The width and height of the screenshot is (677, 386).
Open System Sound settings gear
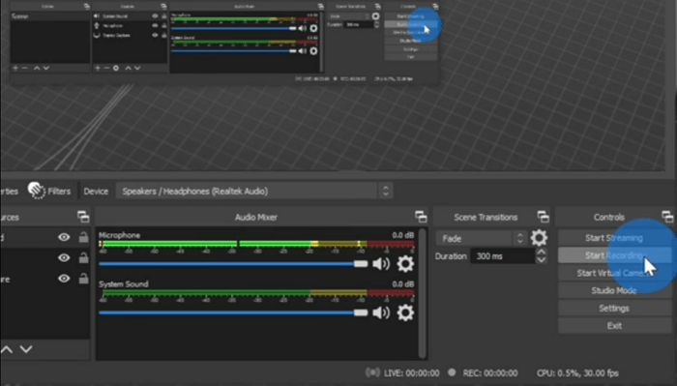pos(405,312)
